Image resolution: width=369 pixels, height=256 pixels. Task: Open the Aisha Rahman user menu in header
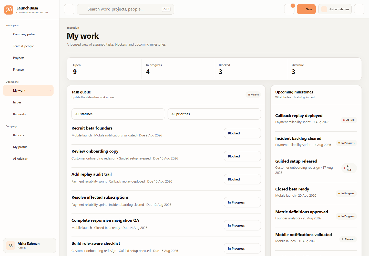pos(335,9)
